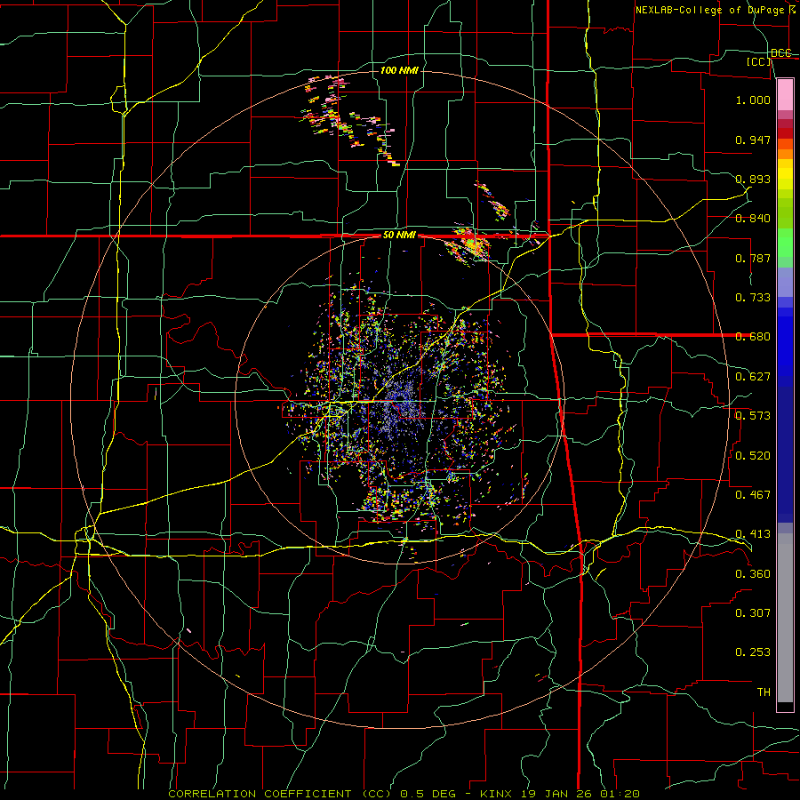Pick the lavender color bar segment near 0.733
The width and height of the screenshot is (800, 800).
pyautogui.click(x=785, y=283)
